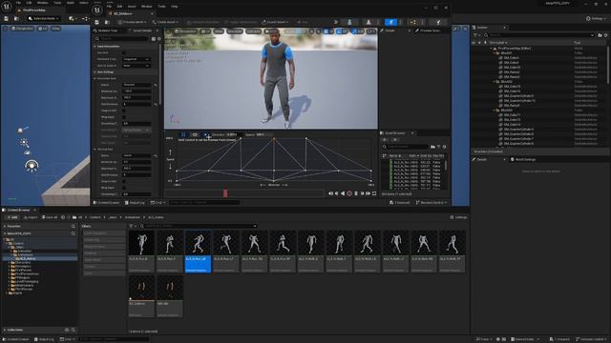Switch to the World Settings tab
This screenshot has width=611, height=343.
523,159
